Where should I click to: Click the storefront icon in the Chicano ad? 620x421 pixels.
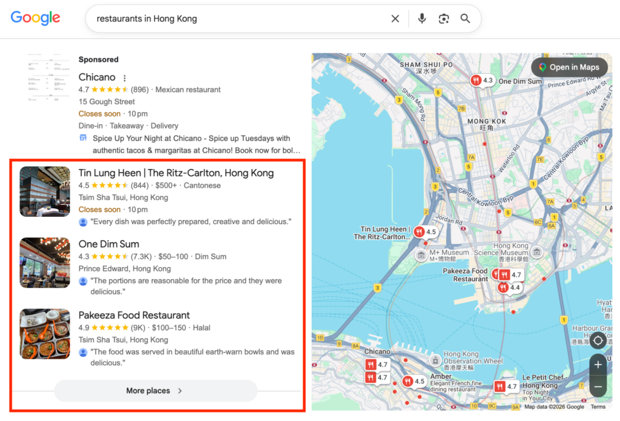pyautogui.click(x=83, y=138)
